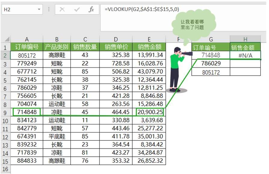Screen dimensions: 269x174
Task: Click header cell 产品类别
Action: [57, 47]
